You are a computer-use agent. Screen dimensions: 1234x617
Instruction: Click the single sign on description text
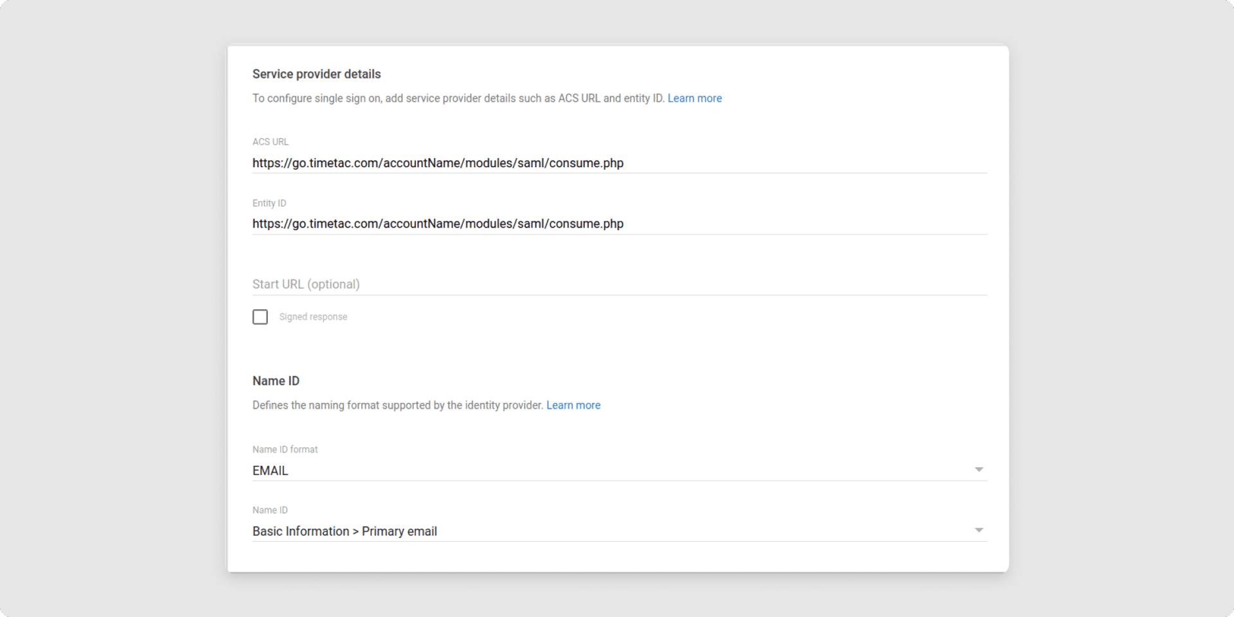458,98
